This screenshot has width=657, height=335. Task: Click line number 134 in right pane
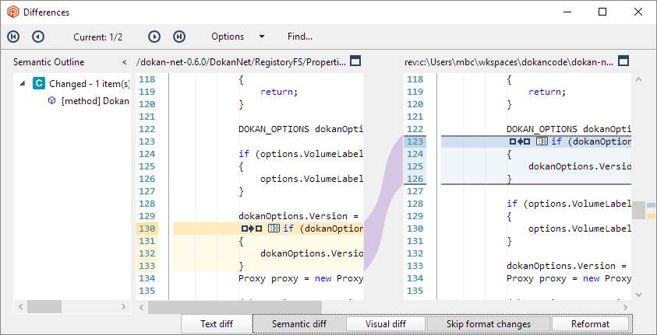(x=415, y=278)
